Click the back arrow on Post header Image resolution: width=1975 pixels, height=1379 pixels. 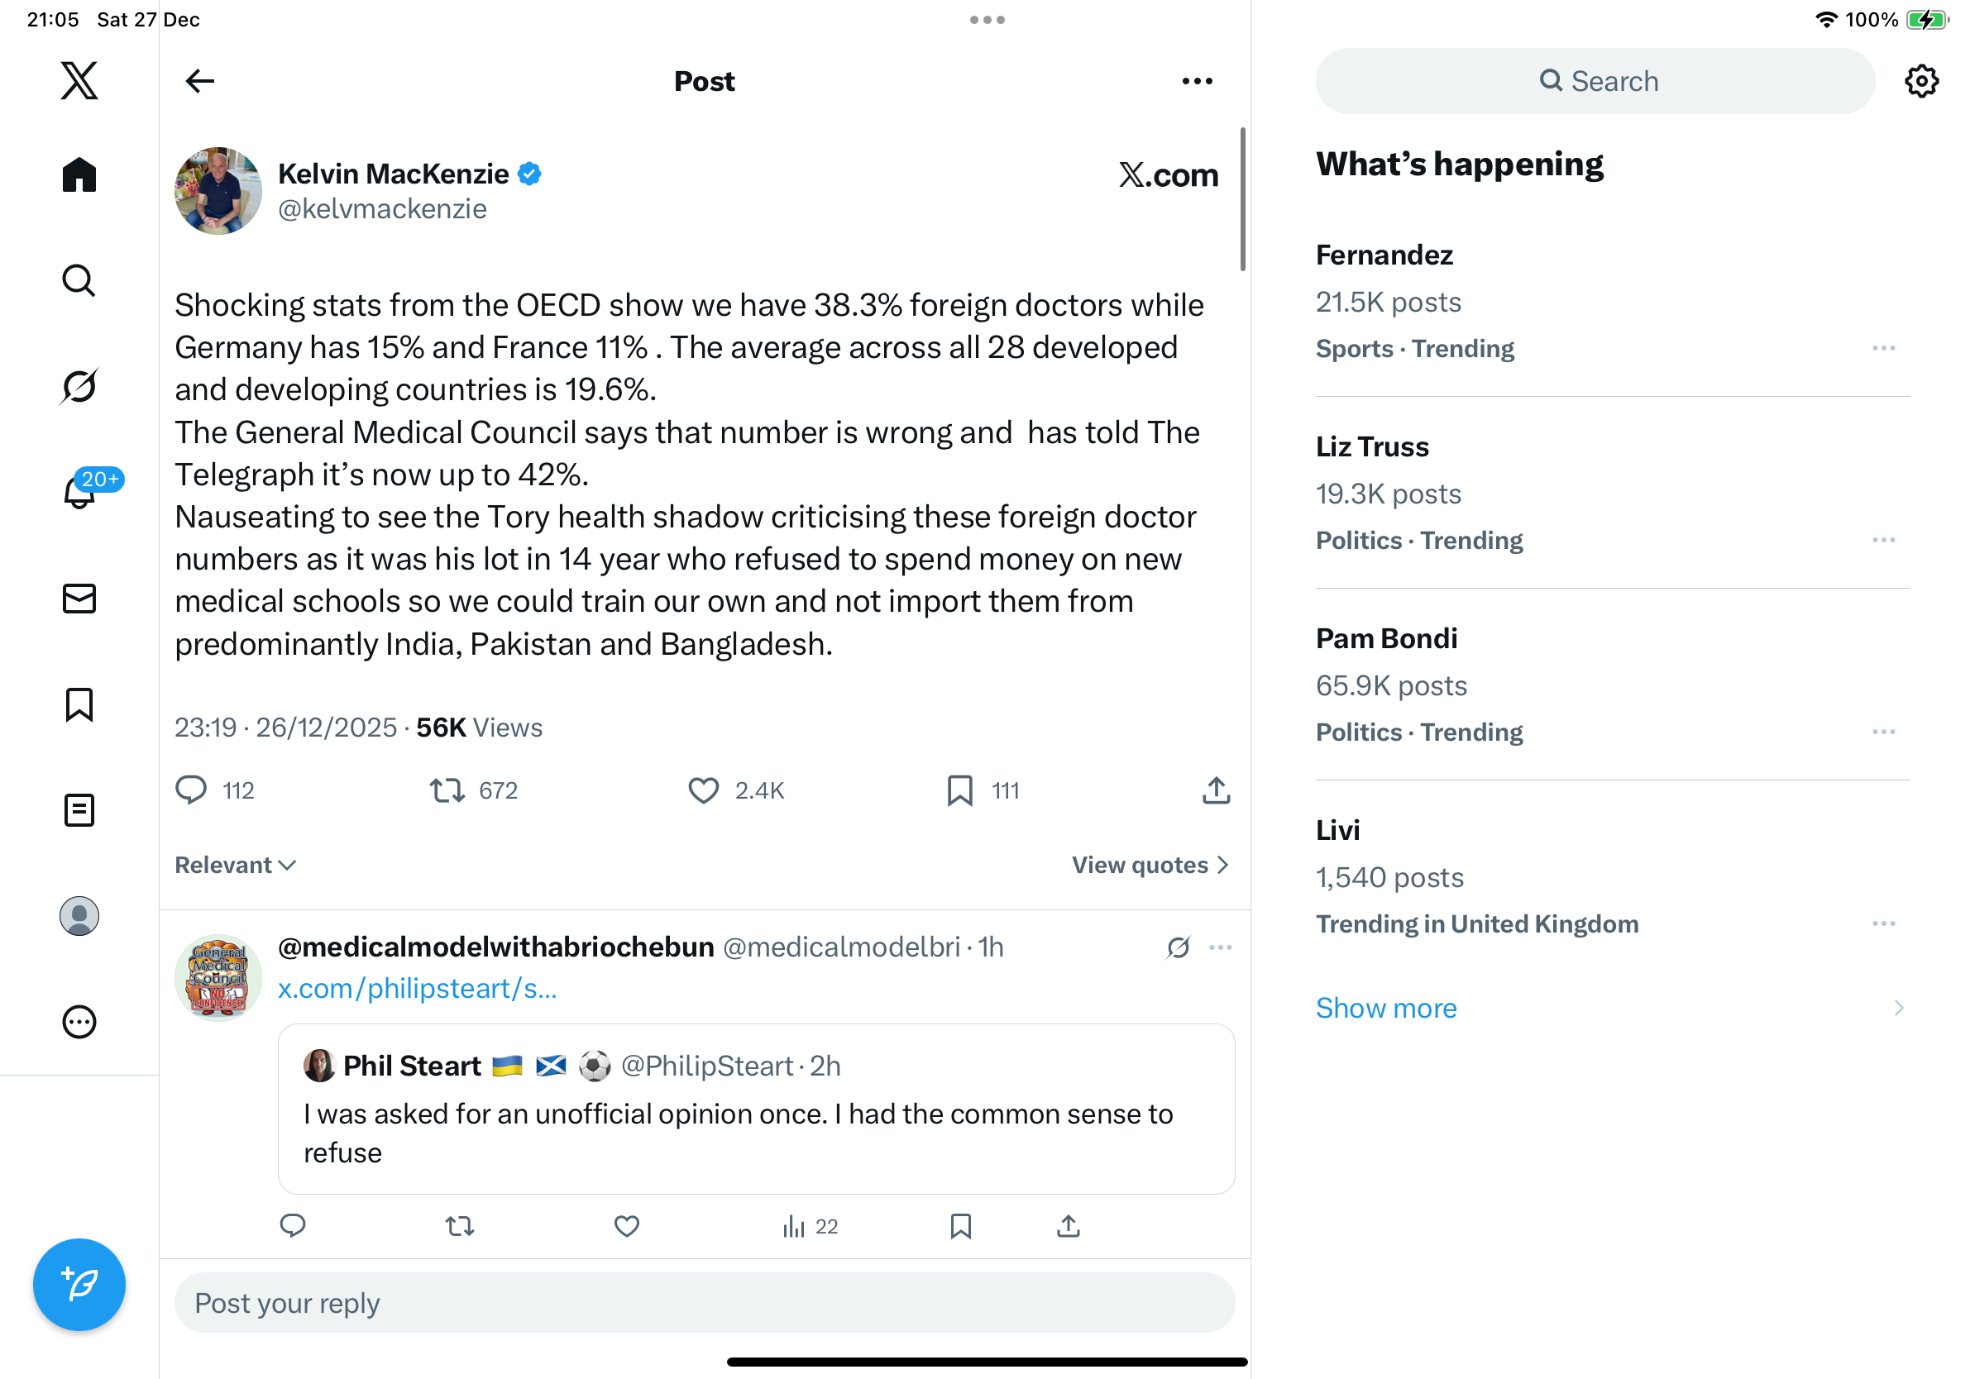click(199, 81)
